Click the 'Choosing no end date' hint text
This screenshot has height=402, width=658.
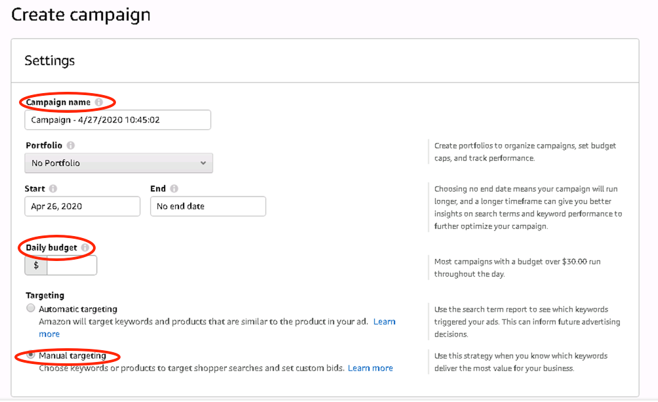(528, 207)
